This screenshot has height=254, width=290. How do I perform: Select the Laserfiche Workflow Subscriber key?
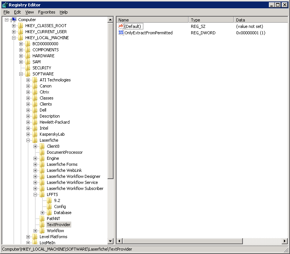pos(75,188)
